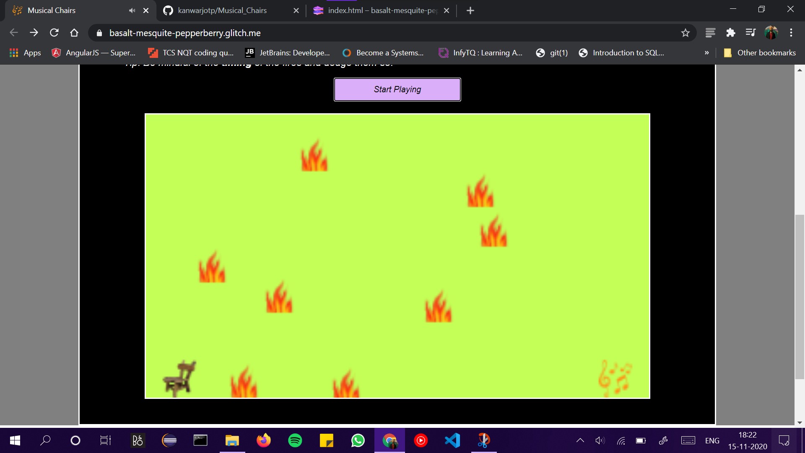
Task: Bookmark this page with star icon
Action: (x=685, y=33)
